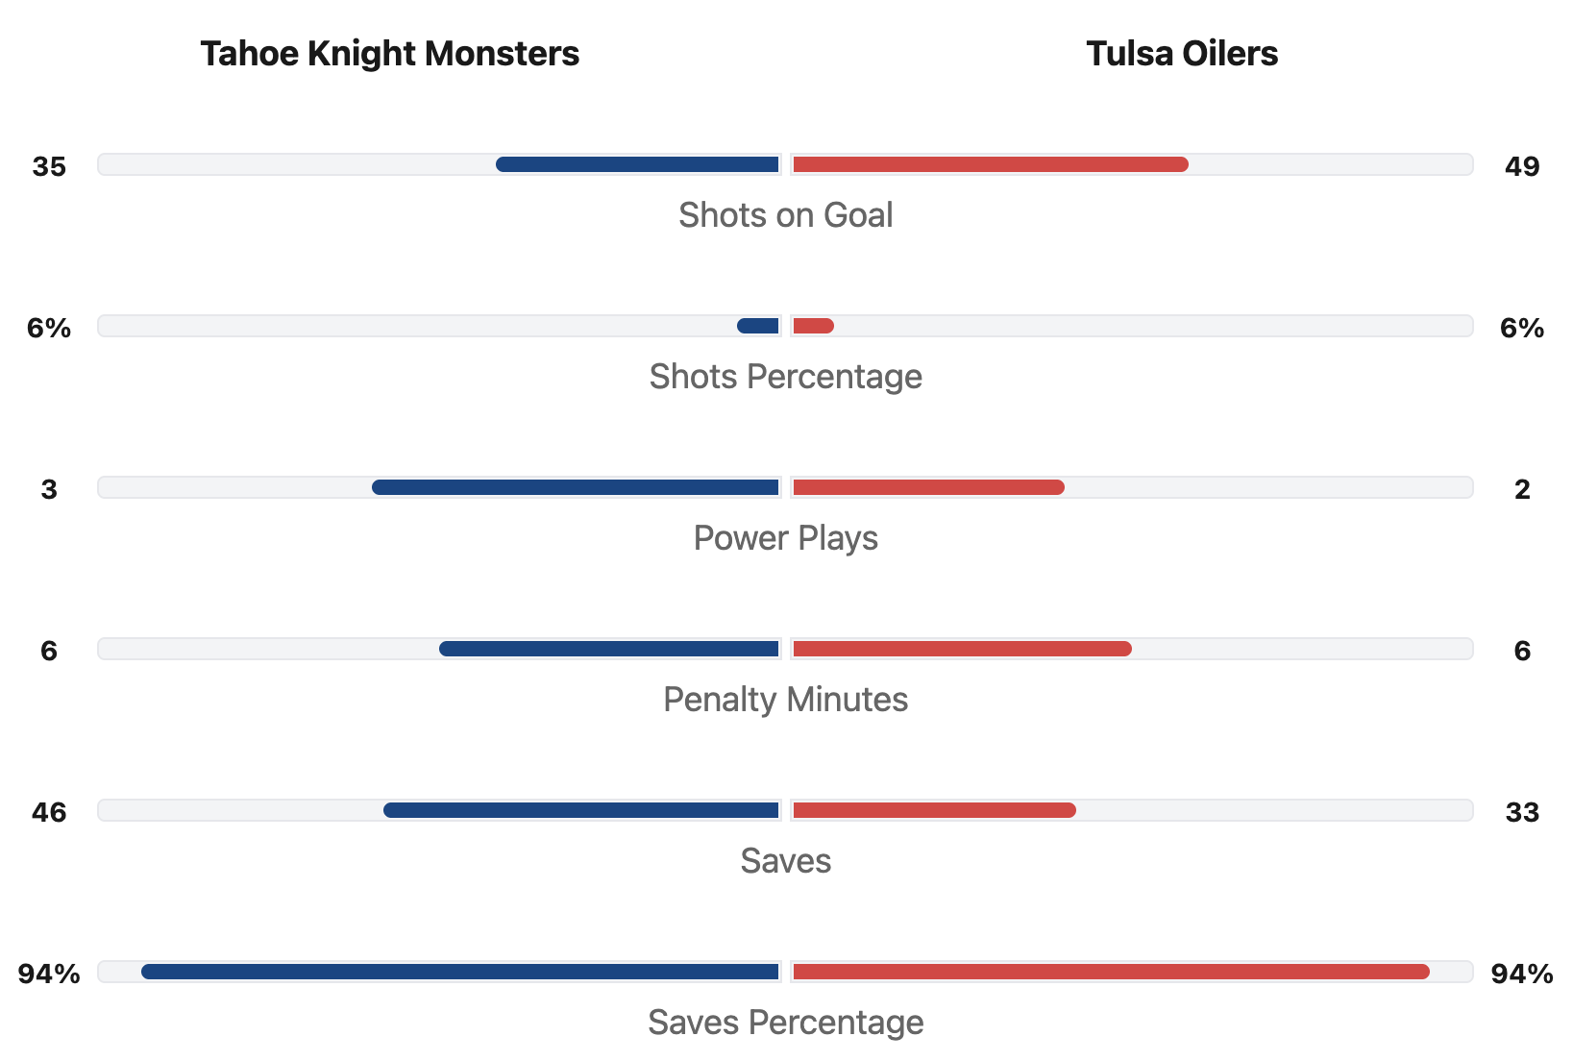The width and height of the screenshot is (1573, 1061).
Task: Click Tulsa Oilers' 49 shots value
Action: coord(1521,166)
